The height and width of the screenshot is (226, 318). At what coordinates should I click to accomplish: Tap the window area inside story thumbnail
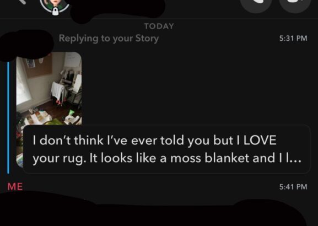(23, 86)
